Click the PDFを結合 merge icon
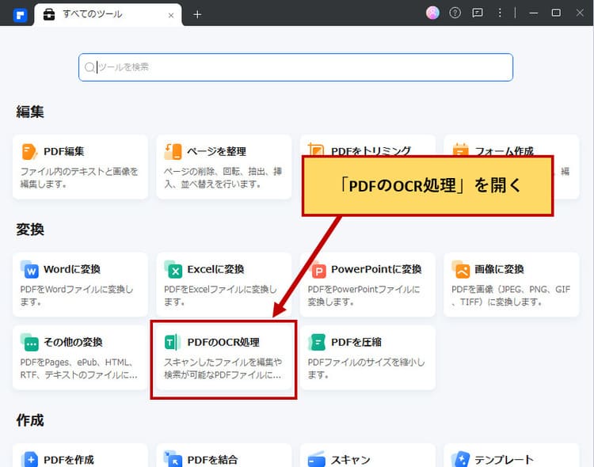594x467 pixels. point(173,459)
